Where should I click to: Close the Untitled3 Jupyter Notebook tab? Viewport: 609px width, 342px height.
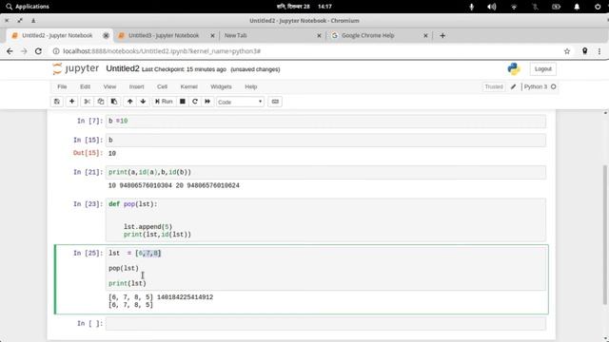click(212, 36)
